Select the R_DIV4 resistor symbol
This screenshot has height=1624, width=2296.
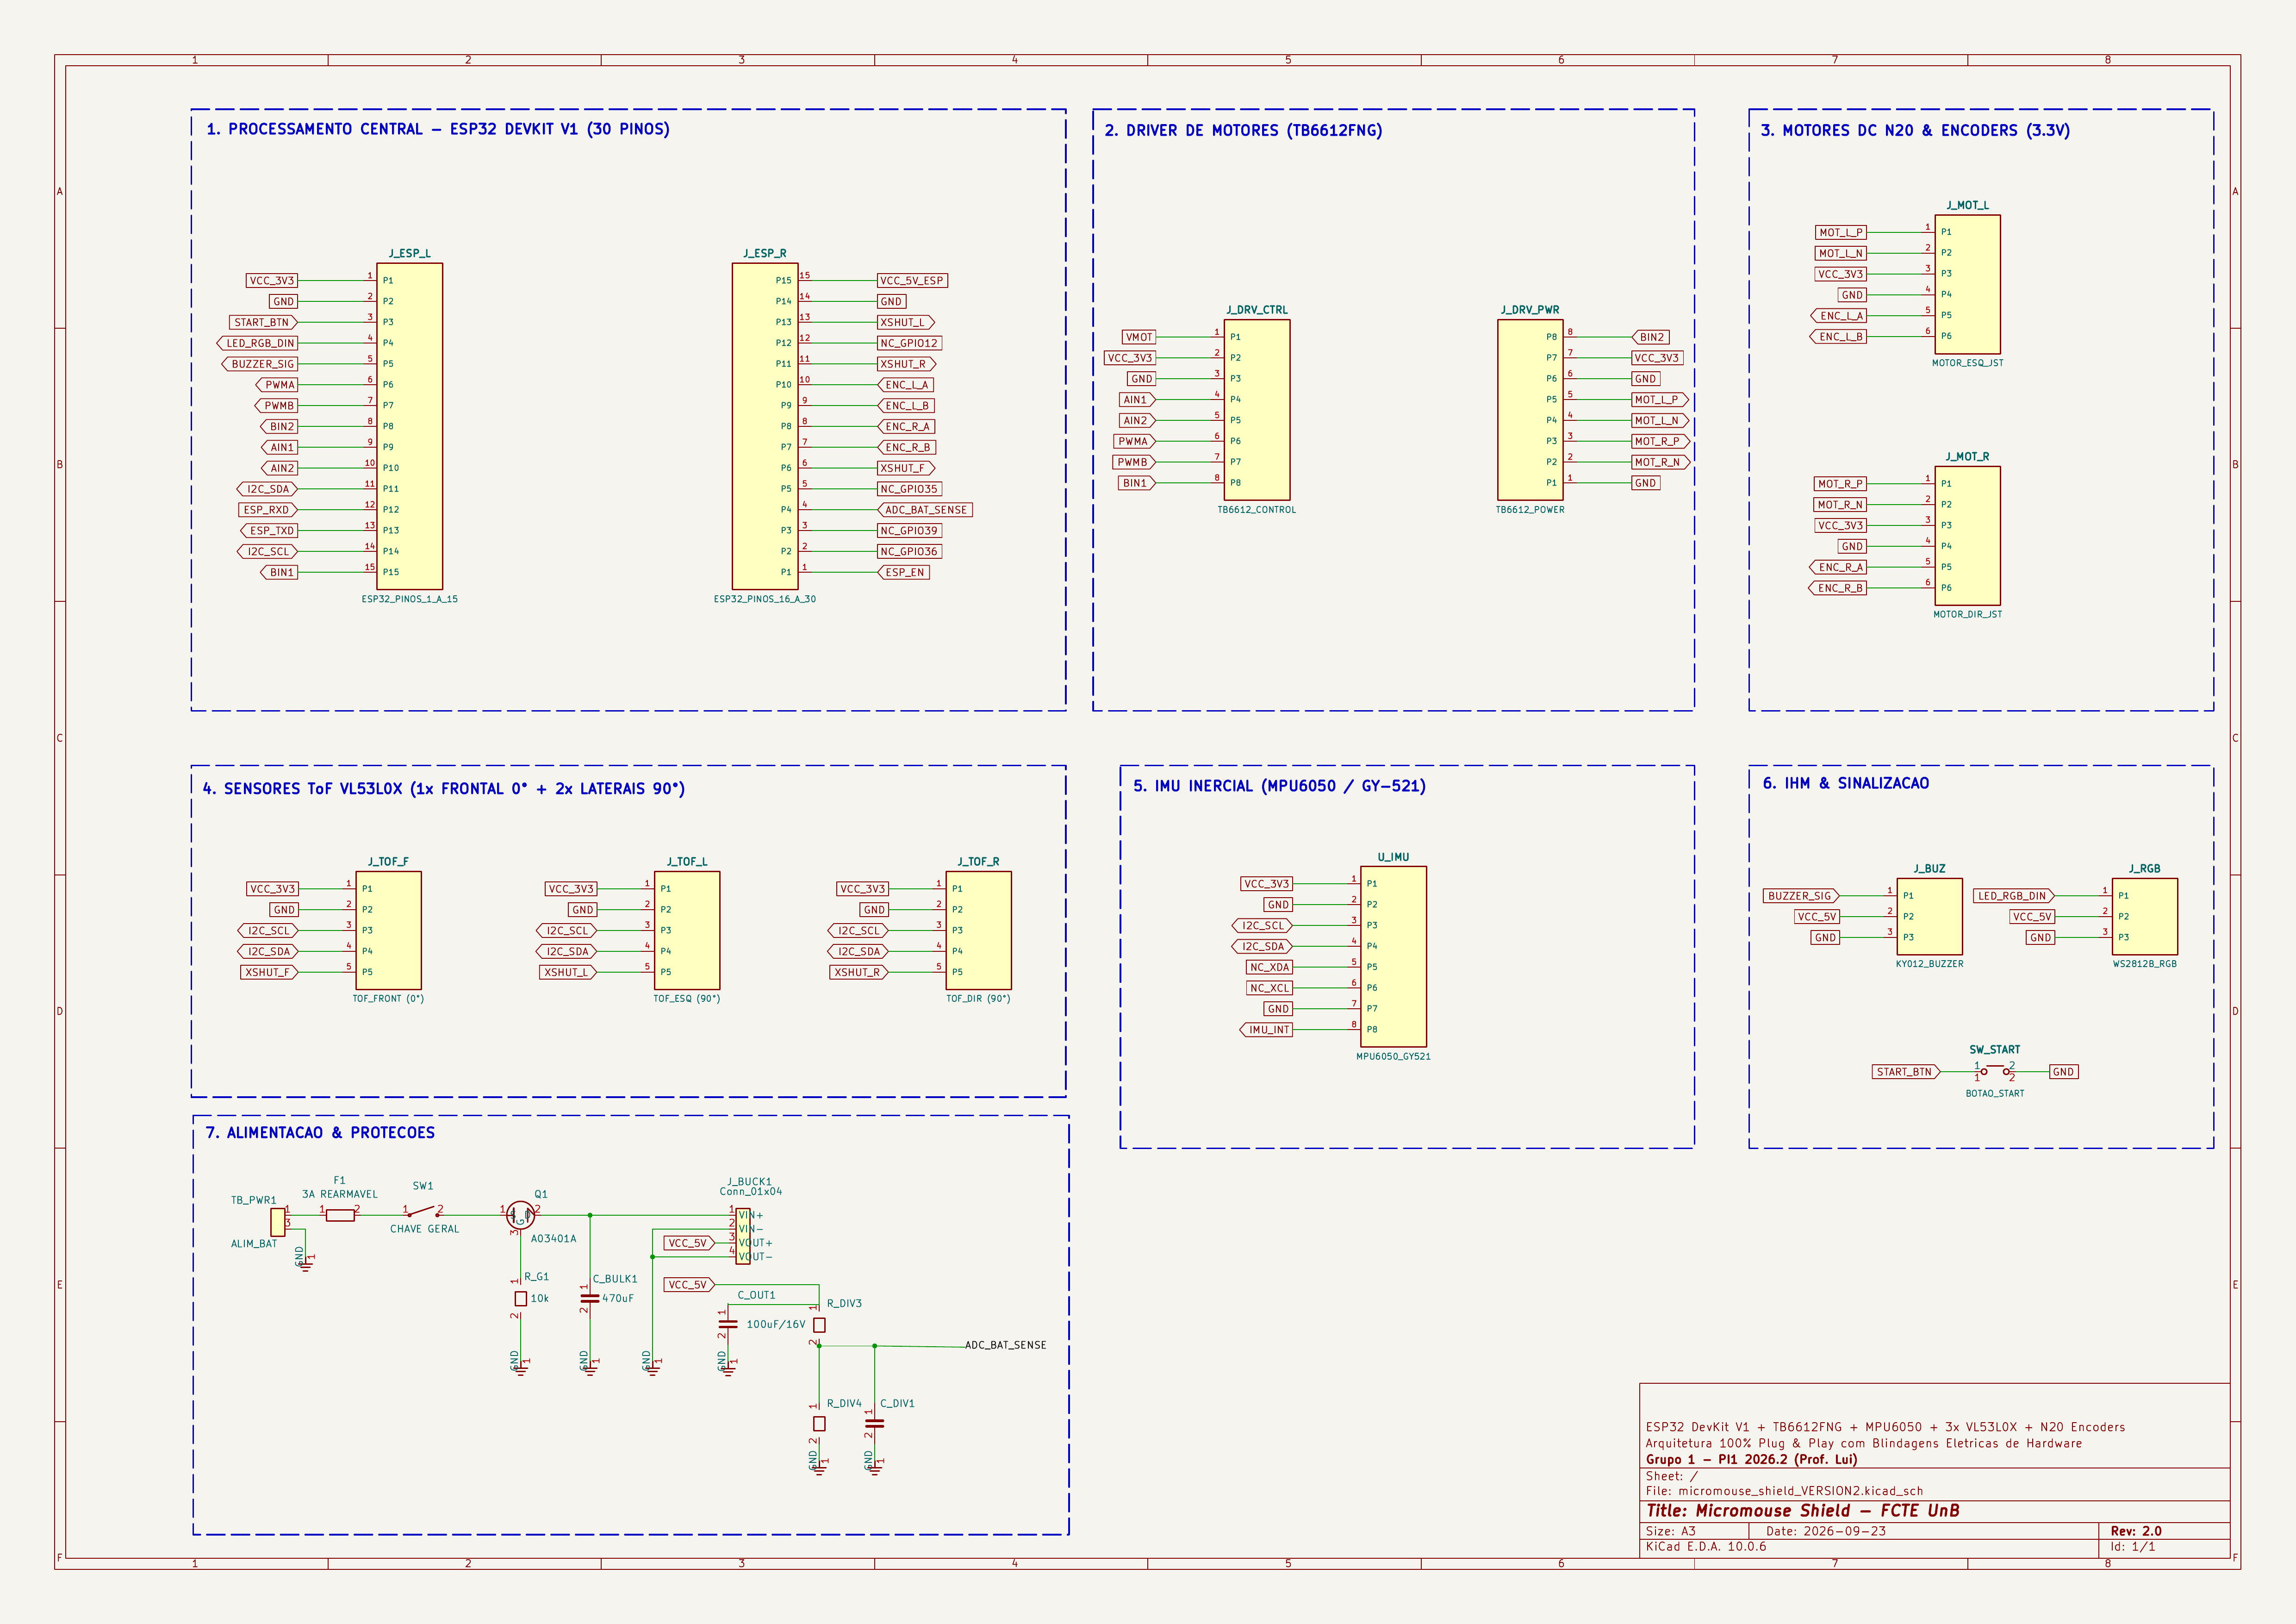pos(819,1423)
